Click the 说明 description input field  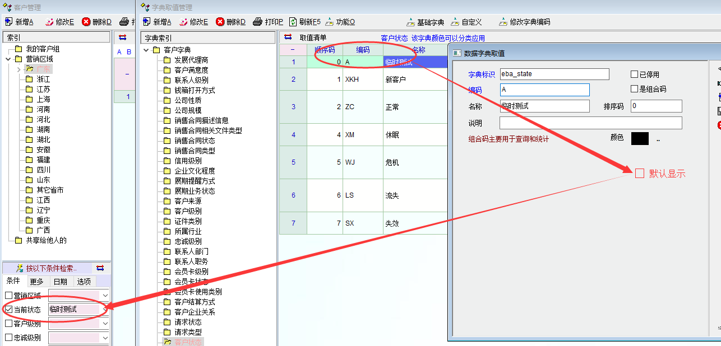coord(590,123)
